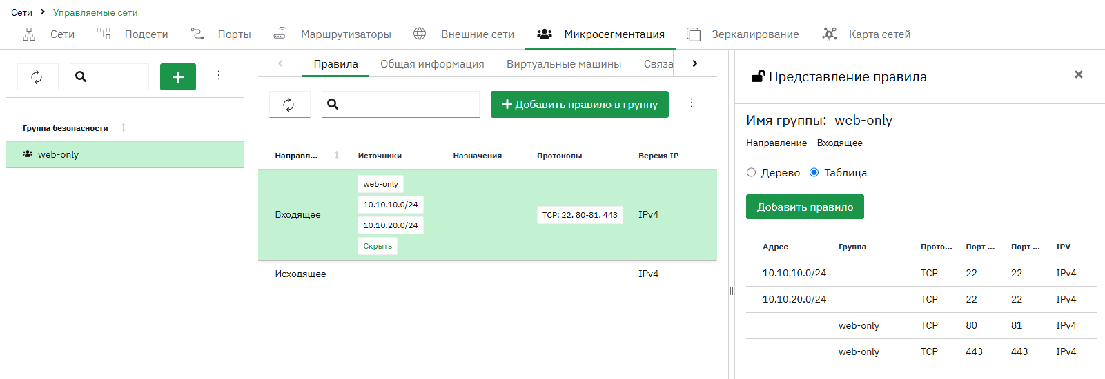Open the Сети tab with network icon
Viewport: 1105px width, 379px height.
[48, 34]
